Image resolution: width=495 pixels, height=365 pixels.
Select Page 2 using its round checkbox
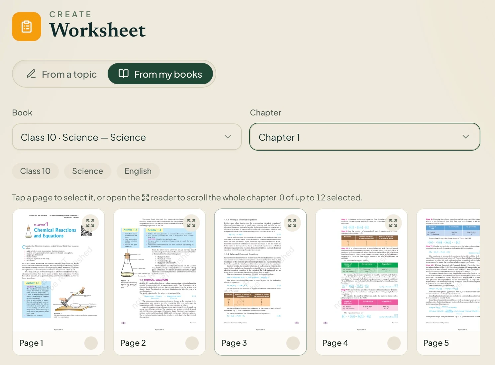(192, 343)
